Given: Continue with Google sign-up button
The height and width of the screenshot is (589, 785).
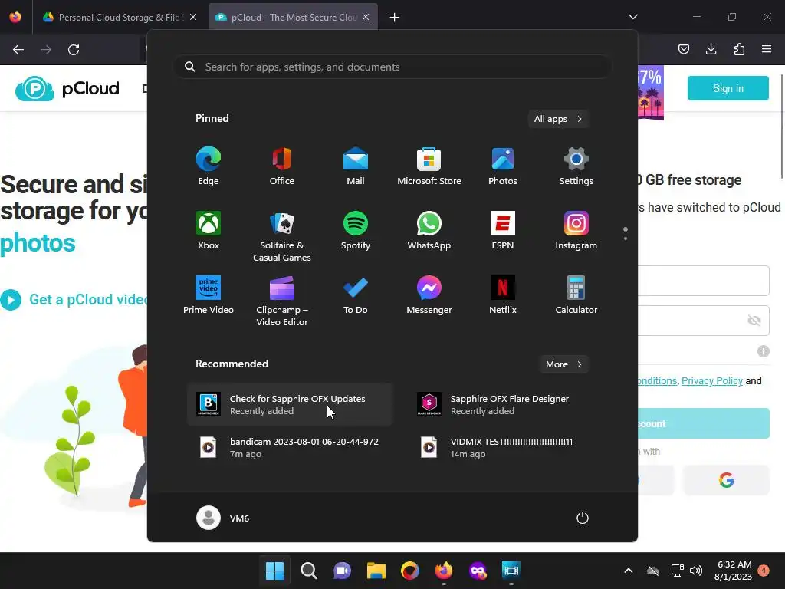Looking at the screenshot, I should tap(726, 480).
